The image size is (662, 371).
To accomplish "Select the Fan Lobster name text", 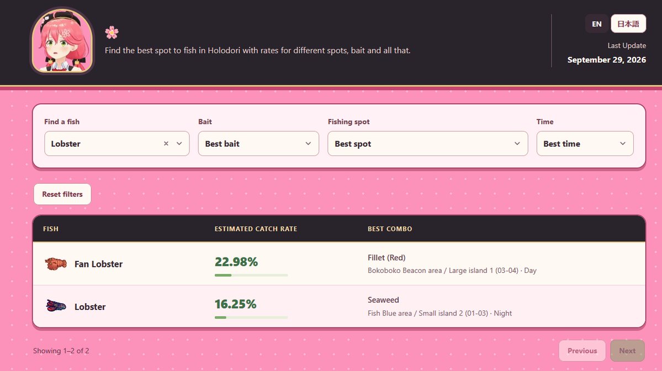I will pos(98,264).
